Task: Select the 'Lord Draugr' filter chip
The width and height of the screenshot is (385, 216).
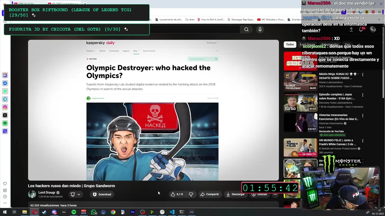Action: pyautogui.click(x=307, y=44)
